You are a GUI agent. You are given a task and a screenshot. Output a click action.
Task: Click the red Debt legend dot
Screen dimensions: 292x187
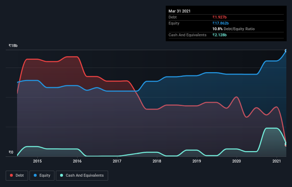(11, 175)
